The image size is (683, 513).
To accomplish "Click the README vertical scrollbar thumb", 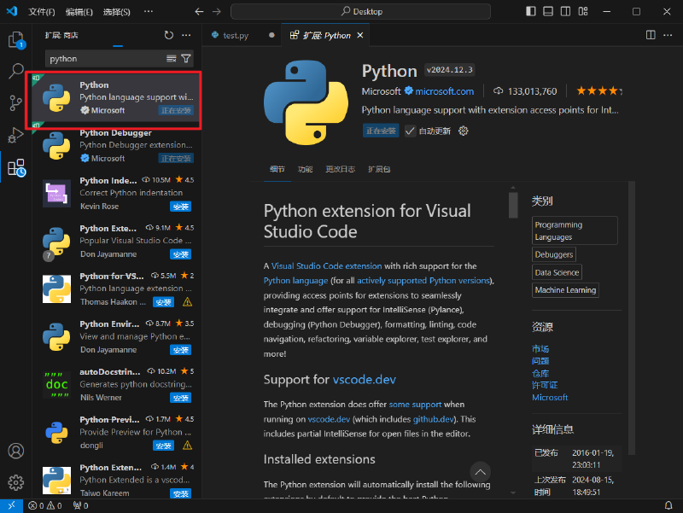I will click(513, 205).
